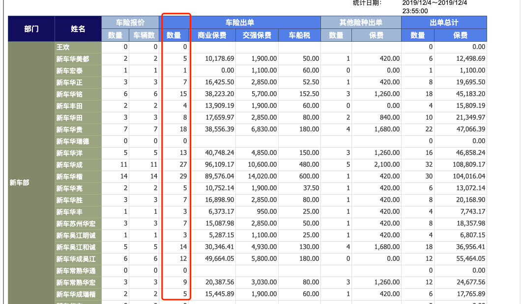Select the value 89,576.04
Screen dimensions: 521x304
[x=219, y=177]
